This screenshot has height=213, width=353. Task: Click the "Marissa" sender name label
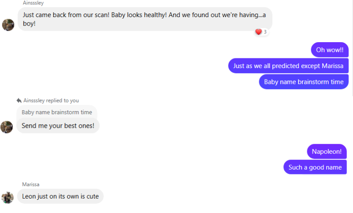point(31,184)
